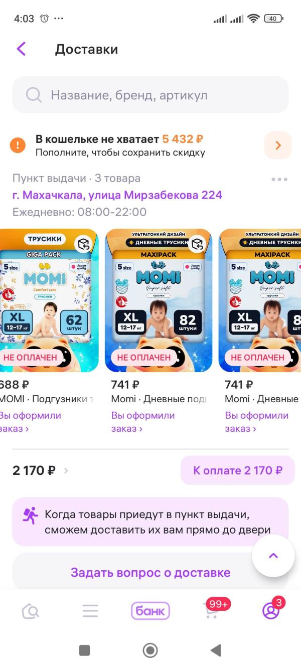Screen dimensions: 301x668
Task: Open 'Вы оформили заказ' under third product
Action: pos(257,422)
